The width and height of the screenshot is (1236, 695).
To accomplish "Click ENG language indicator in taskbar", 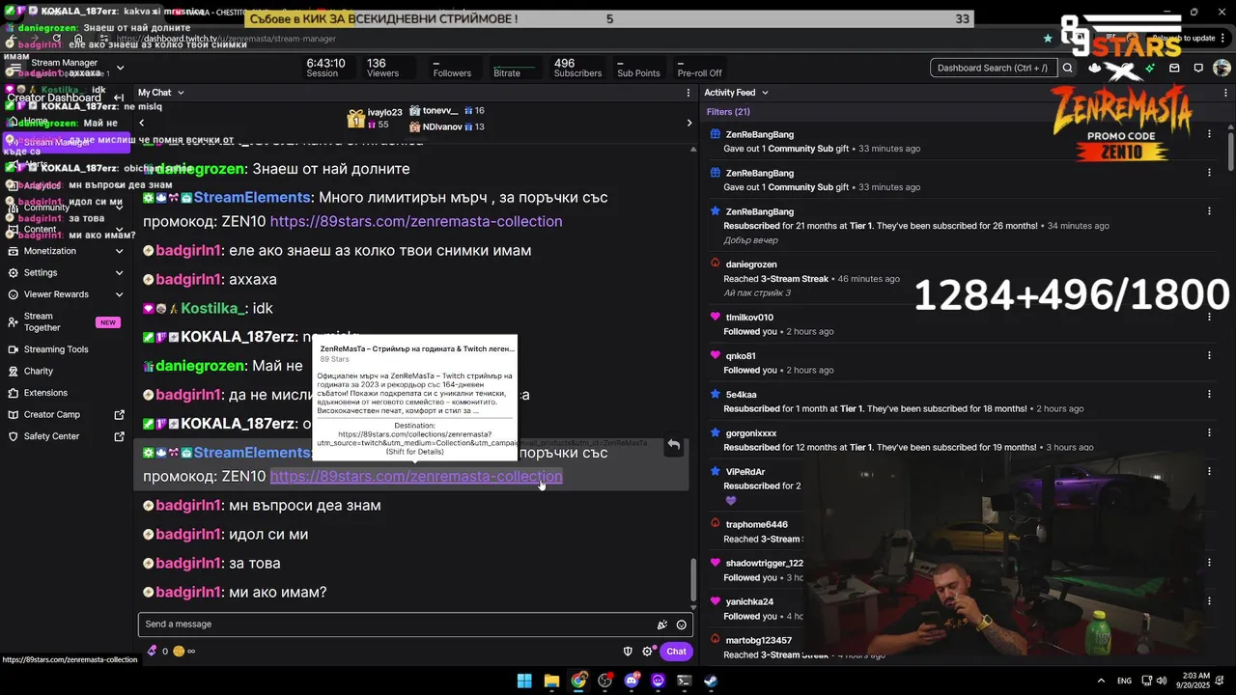I will pos(1124,681).
